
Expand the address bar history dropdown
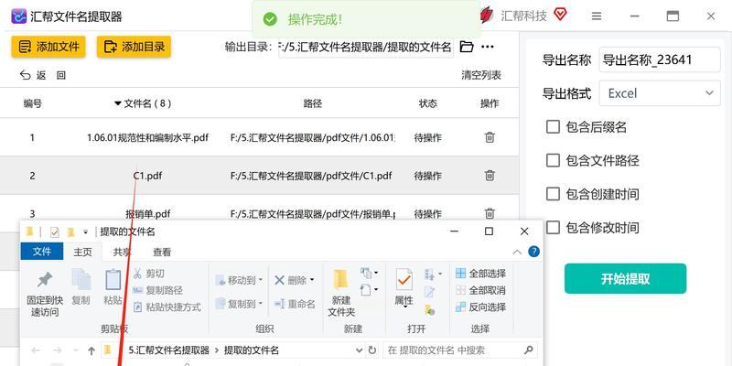coord(359,350)
